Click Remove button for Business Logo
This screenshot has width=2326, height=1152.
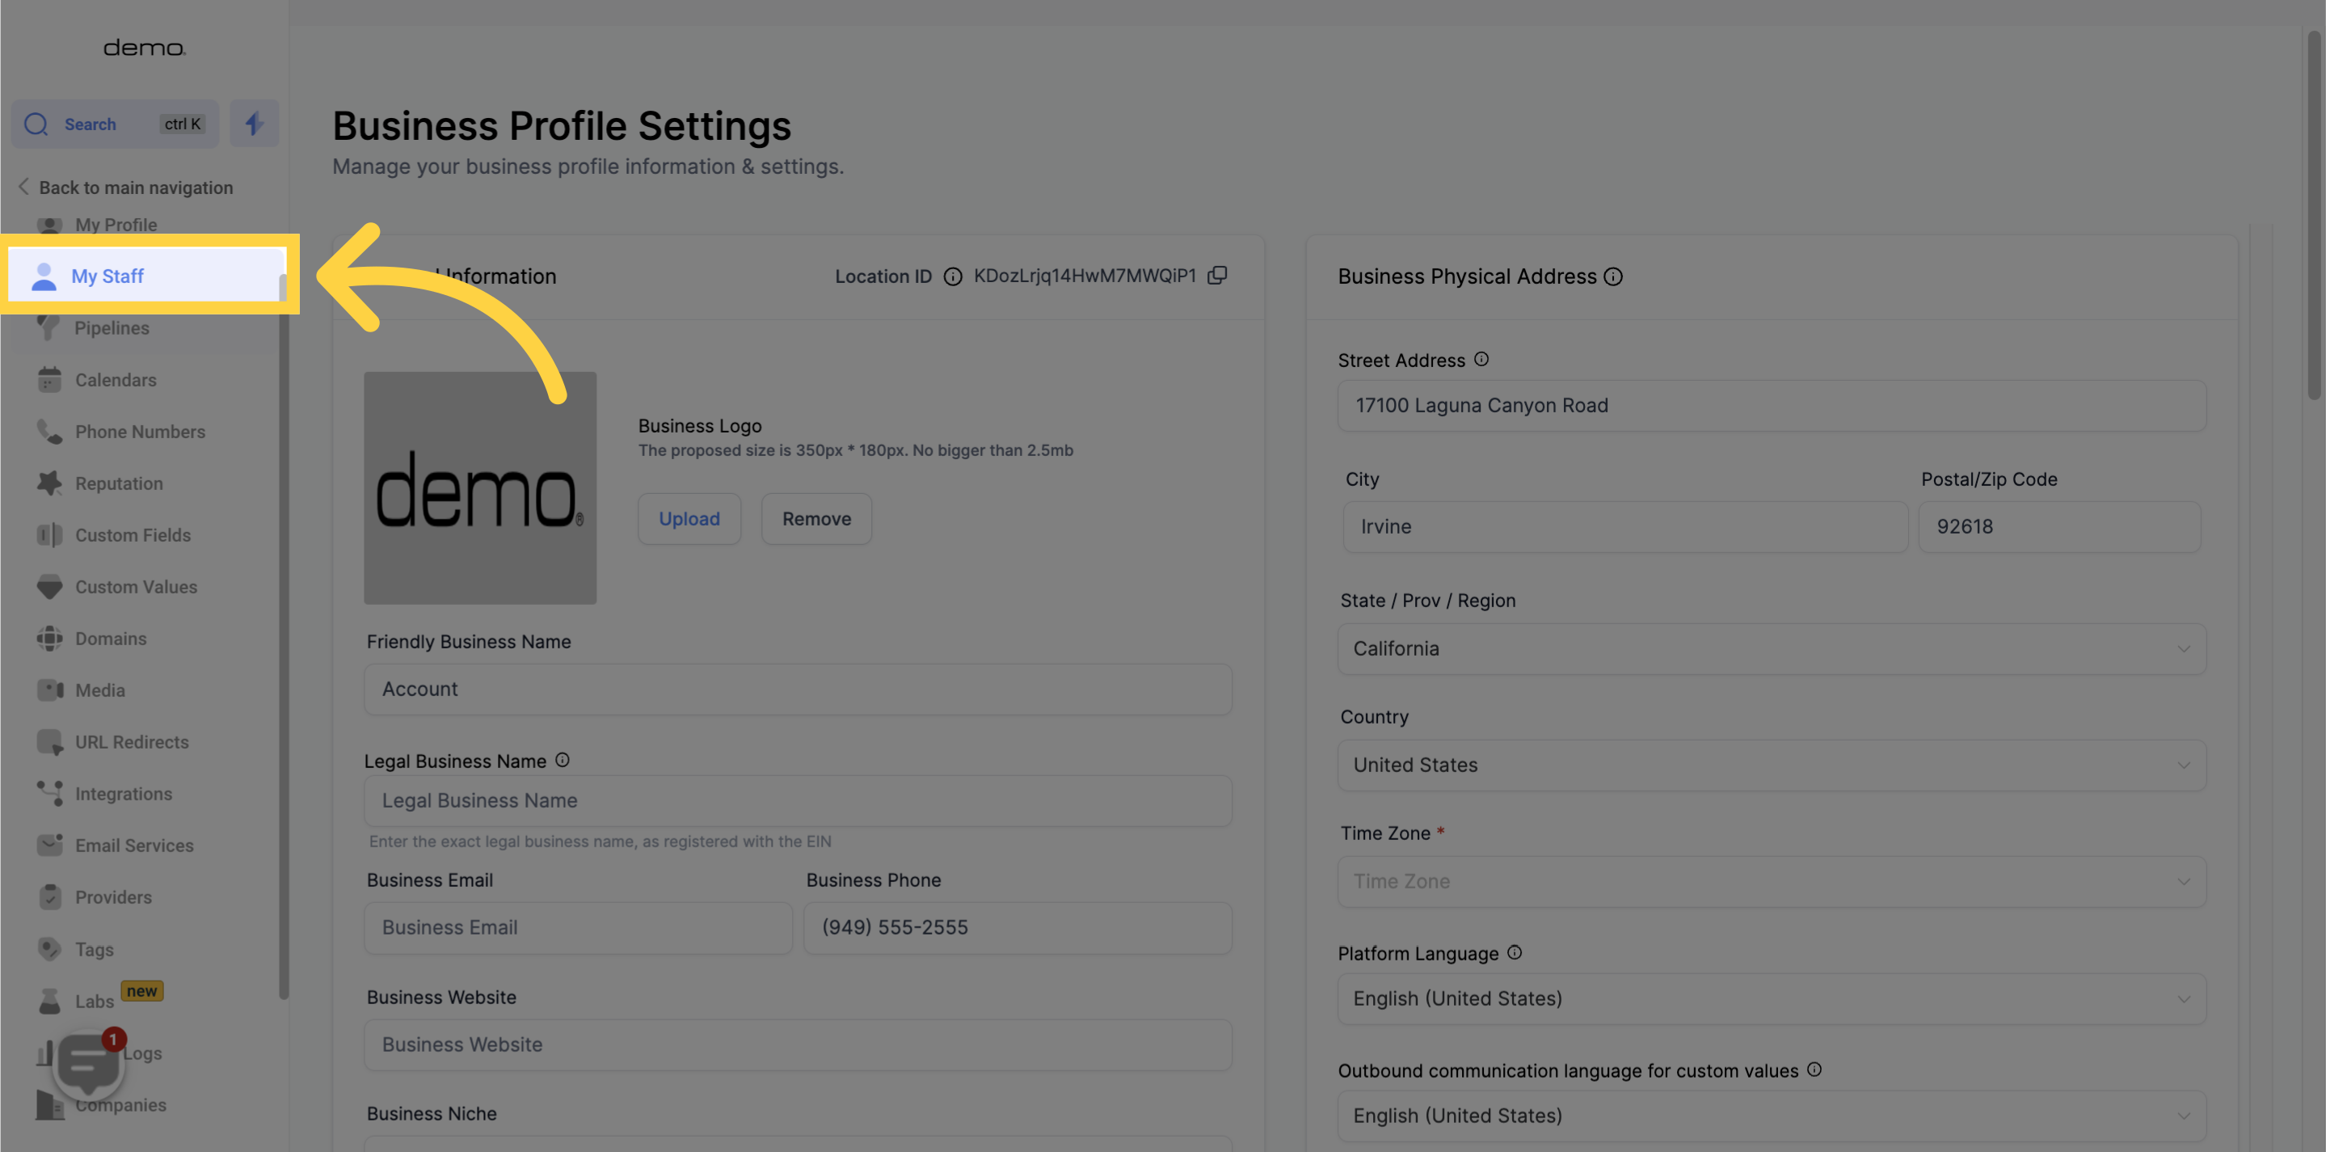[x=816, y=518]
